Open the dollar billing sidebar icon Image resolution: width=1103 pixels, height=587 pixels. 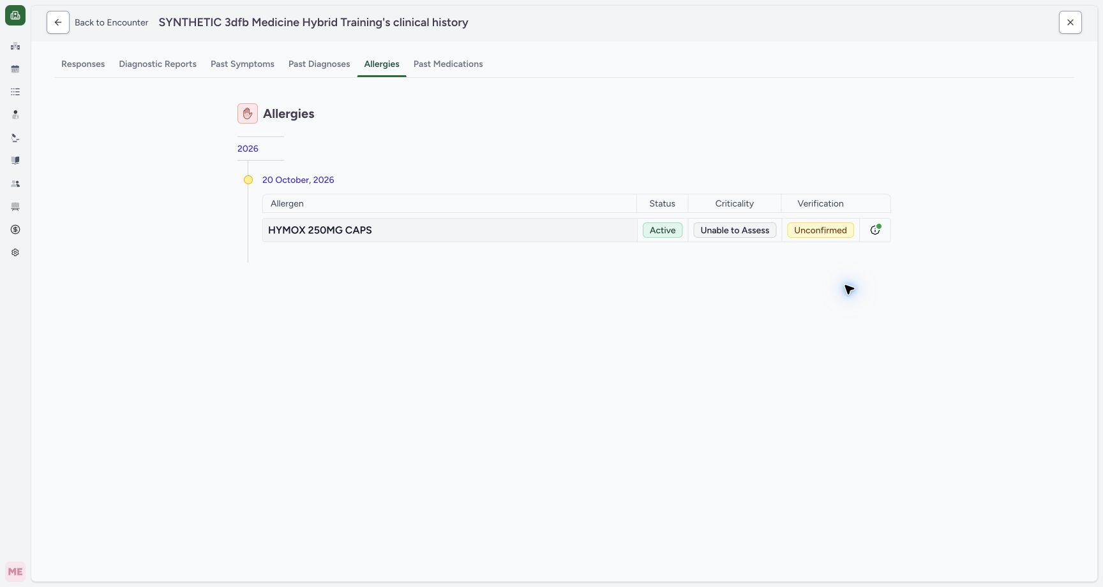[15, 229]
